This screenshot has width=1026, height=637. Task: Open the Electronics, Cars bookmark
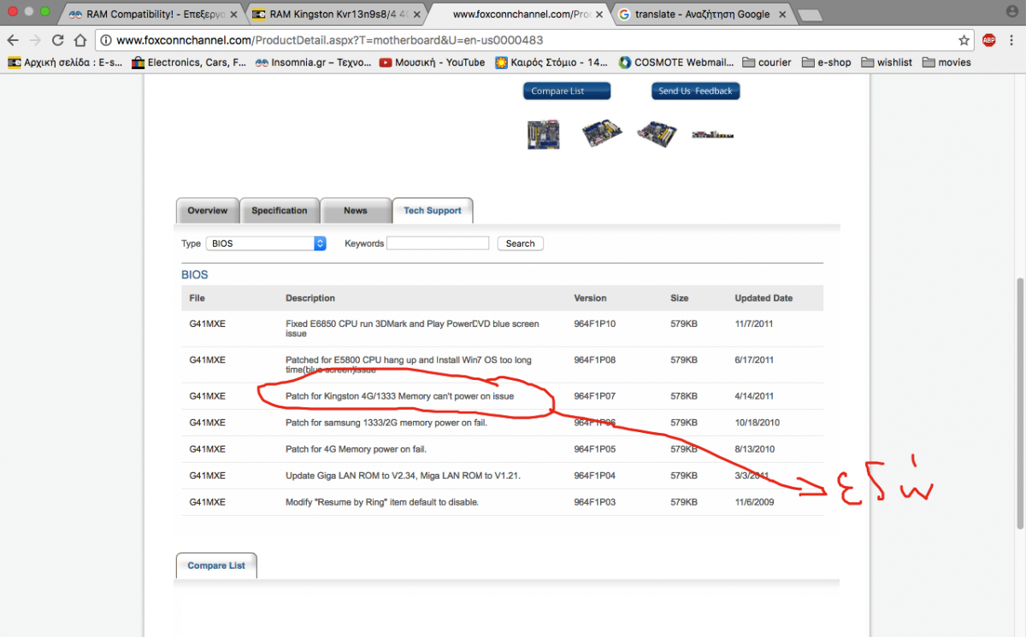(189, 62)
